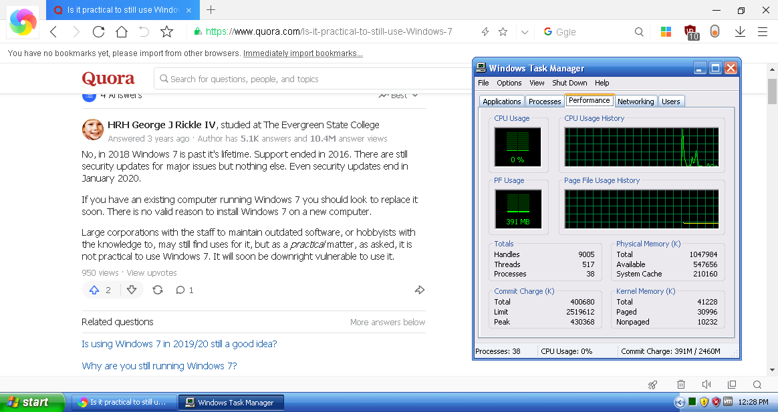Reload the page with the refresh icon
778x412 pixels.
99,32
